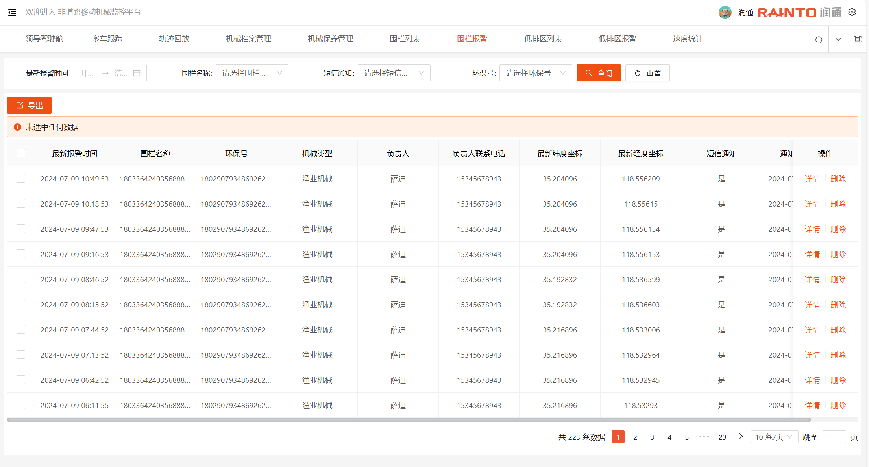This screenshot has height=467, width=869.
Task: Select the 围栏报警 tab
Action: [472, 39]
